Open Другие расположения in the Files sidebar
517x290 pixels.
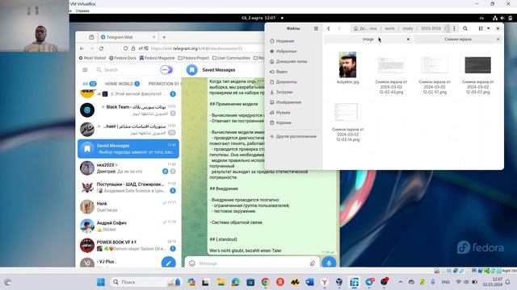pos(292,136)
